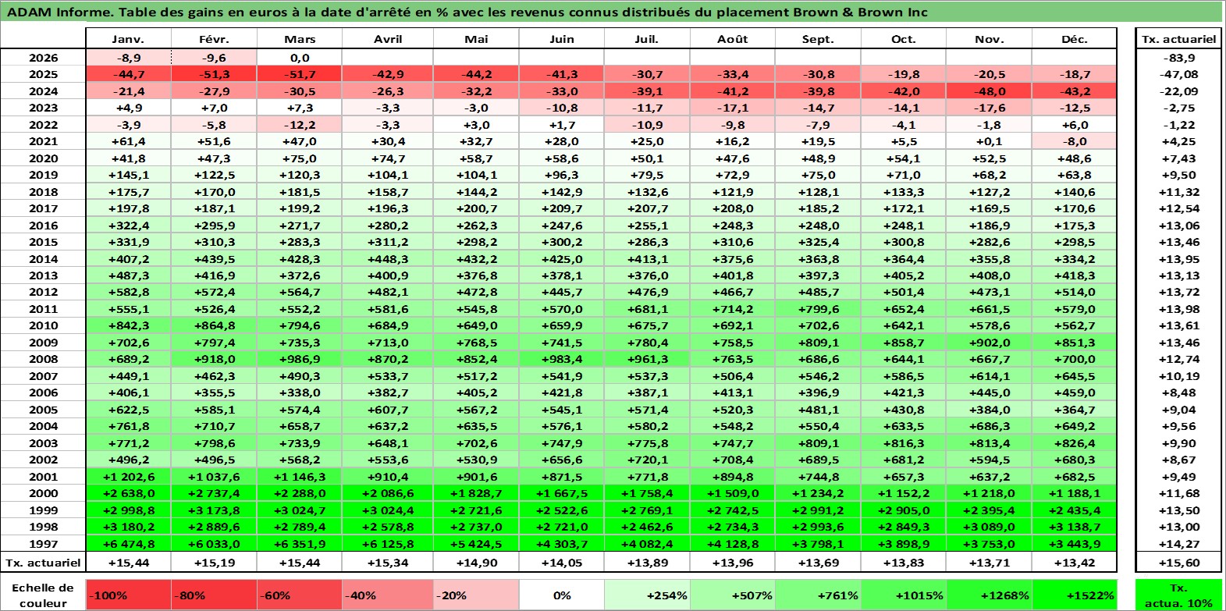Select the Août column header

pos(733,39)
